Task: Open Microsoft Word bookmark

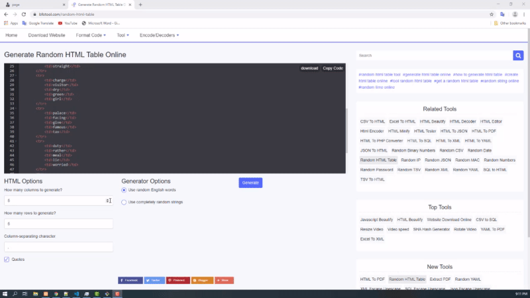Action: tap(101, 23)
